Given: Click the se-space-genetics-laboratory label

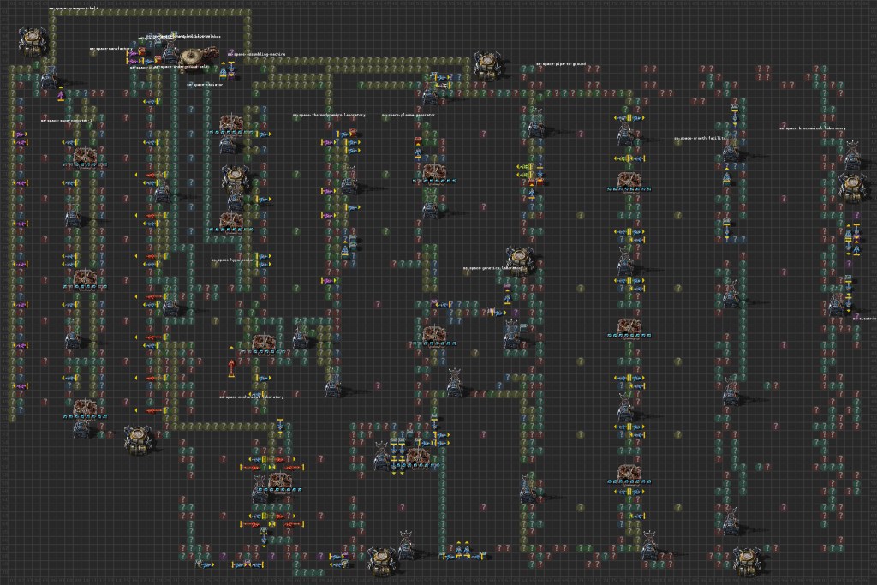Looking at the screenshot, I should click(x=494, y=268).
